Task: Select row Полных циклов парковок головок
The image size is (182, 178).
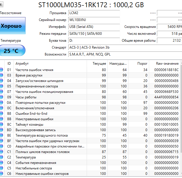Action: point(90,152)
